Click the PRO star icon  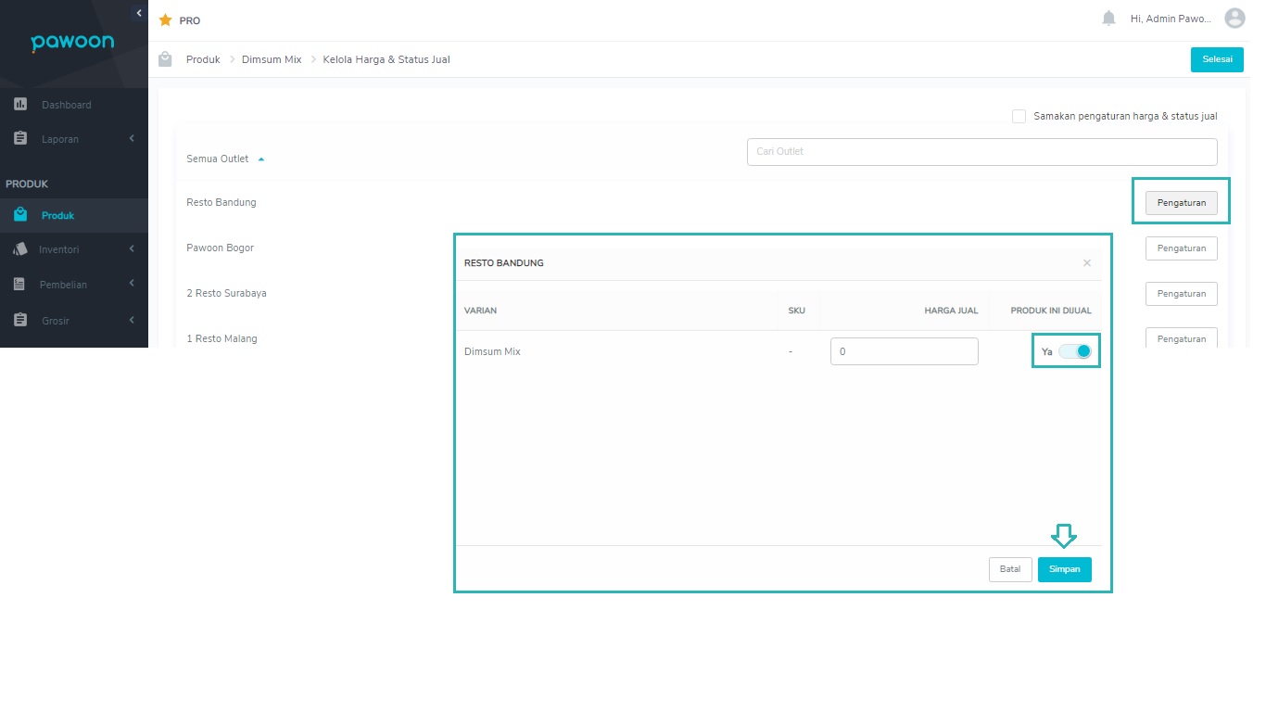[166, 20]
